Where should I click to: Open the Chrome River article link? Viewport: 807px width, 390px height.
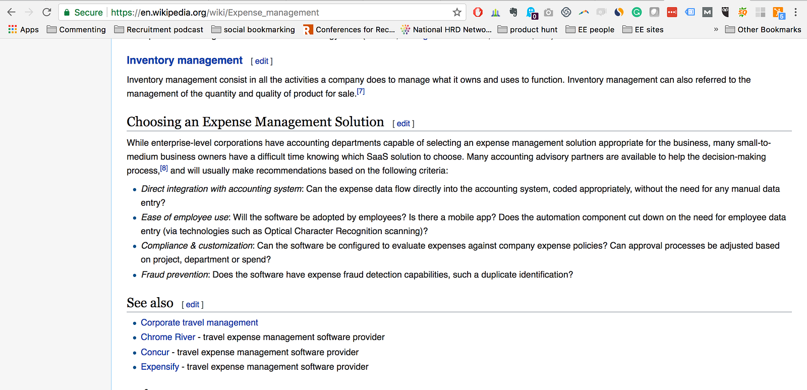(x=168, y=337)
